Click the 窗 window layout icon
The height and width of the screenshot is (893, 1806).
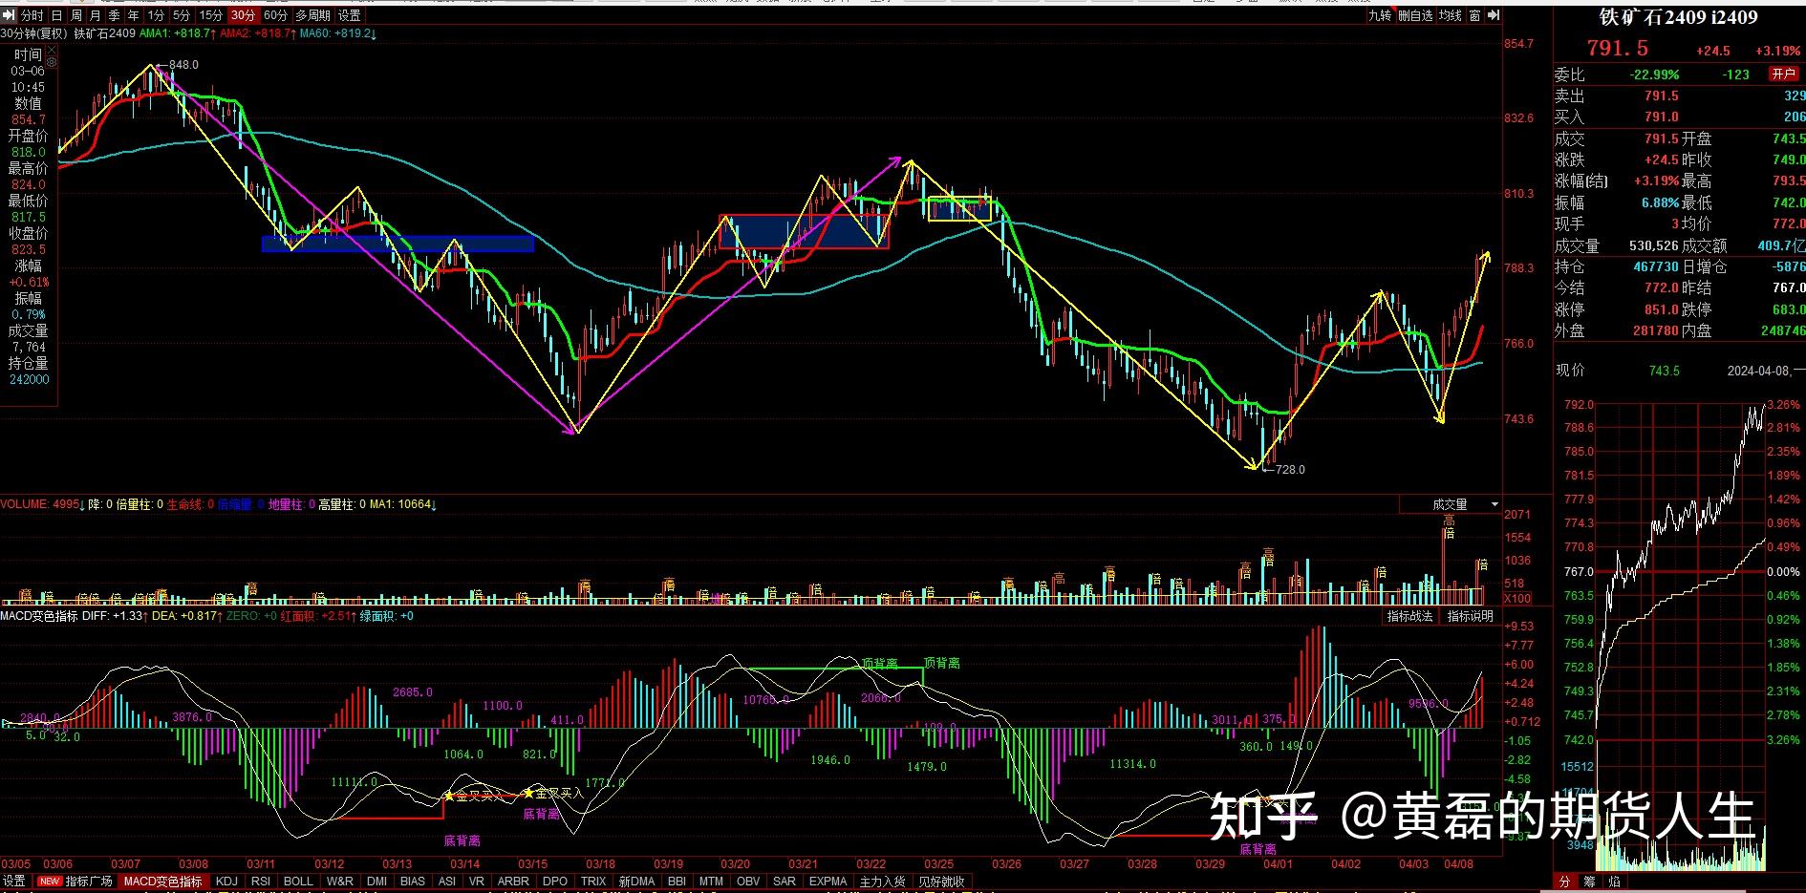1475,15
